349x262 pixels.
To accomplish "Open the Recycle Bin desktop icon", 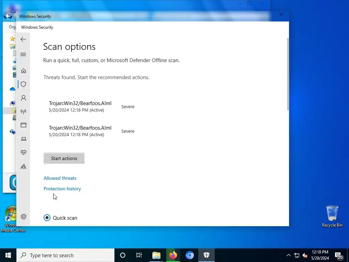I will [332, 216].
